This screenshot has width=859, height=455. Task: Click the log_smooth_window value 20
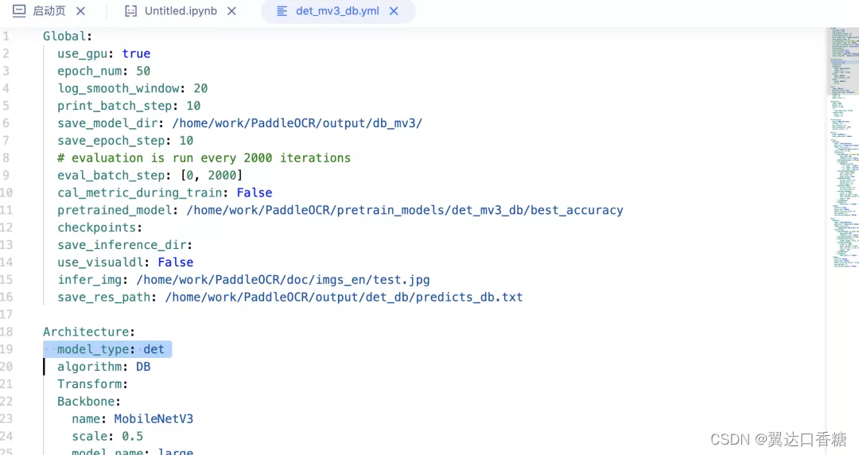coord(200,88)
